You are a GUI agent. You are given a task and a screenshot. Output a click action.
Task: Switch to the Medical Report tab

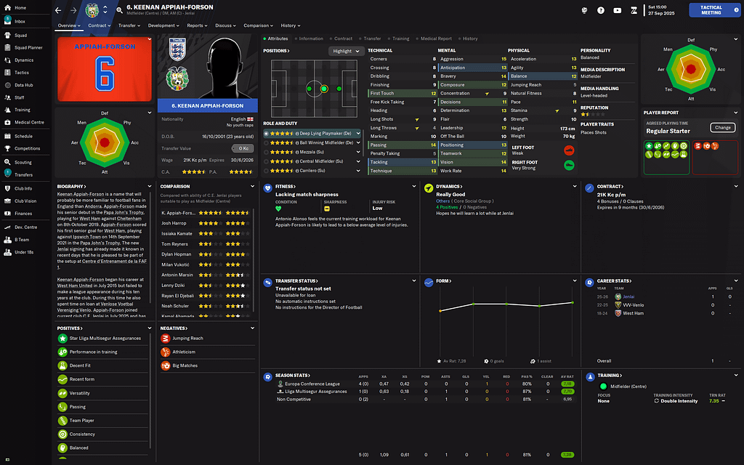click(435, 39)
